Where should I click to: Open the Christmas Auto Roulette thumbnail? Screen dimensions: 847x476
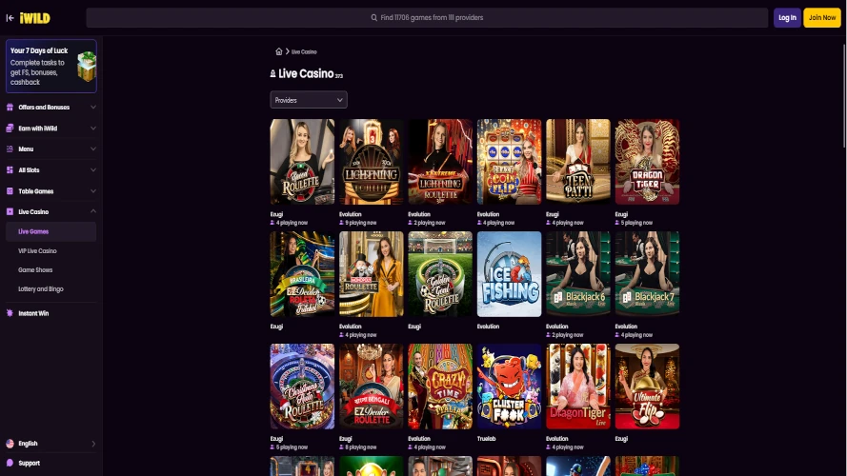(x=302, y=387)
